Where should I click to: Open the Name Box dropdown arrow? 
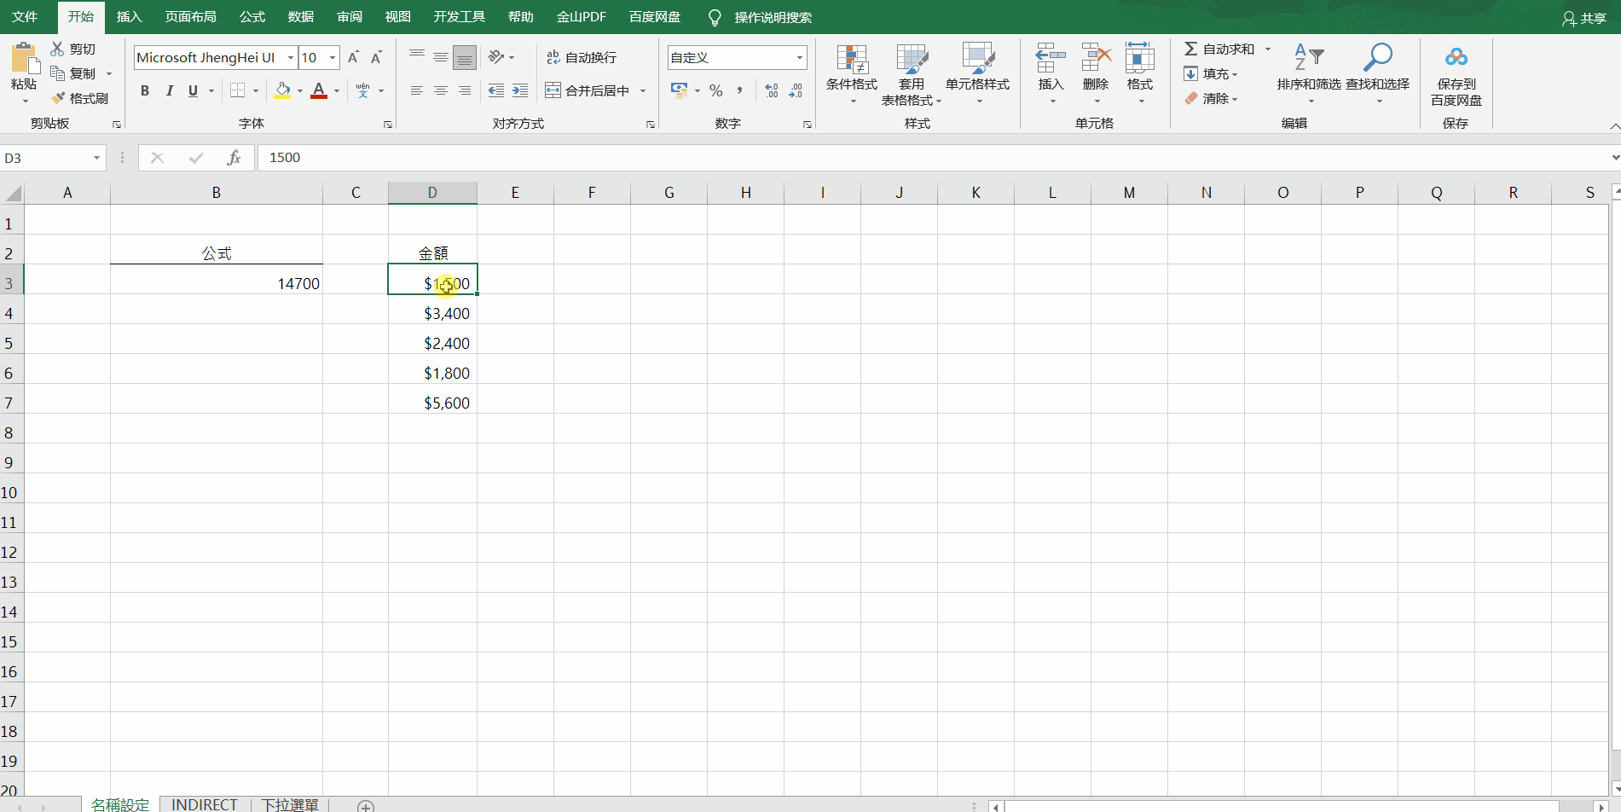click(96, 158)
